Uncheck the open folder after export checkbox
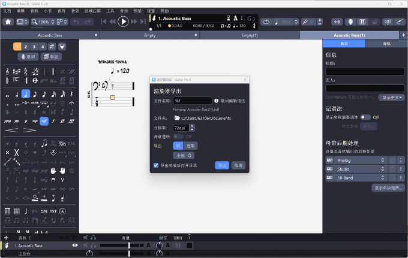This screenshot has width=408, height=258. 156,165
